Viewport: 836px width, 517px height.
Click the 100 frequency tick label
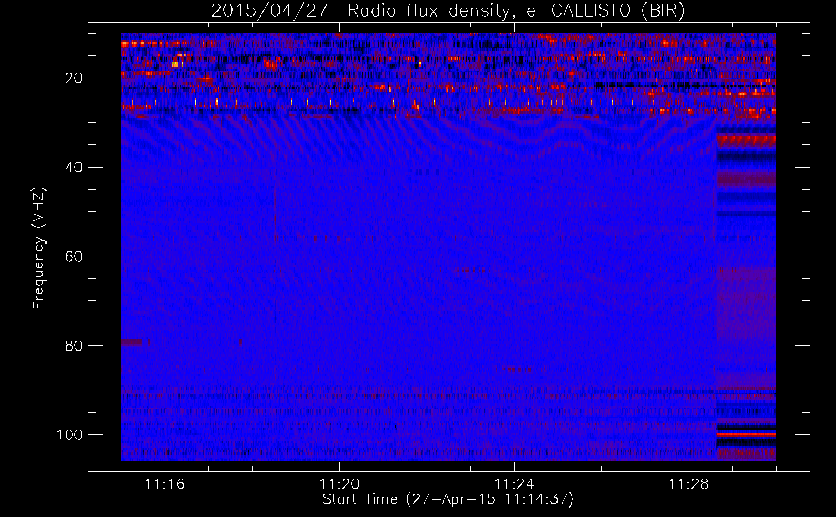coord(70,435)
